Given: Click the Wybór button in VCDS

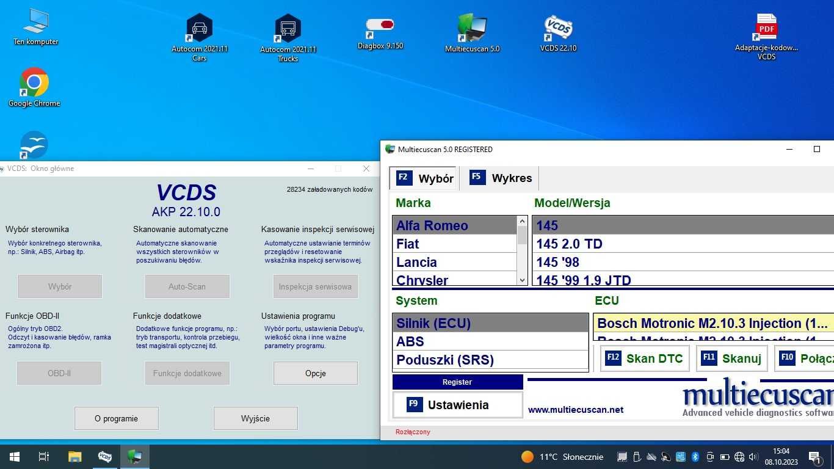Looking at the screenshot, I should 60,286.
